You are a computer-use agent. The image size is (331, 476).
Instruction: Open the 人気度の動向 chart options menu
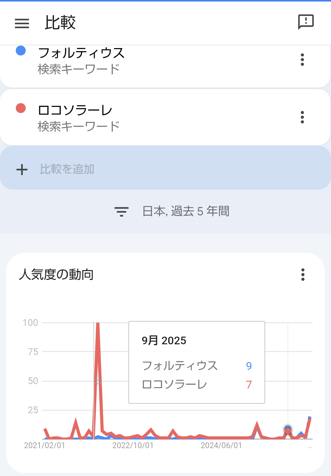click(303, 275)
